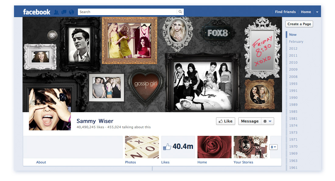Jump to 2009 on timeline

point(293,69)
